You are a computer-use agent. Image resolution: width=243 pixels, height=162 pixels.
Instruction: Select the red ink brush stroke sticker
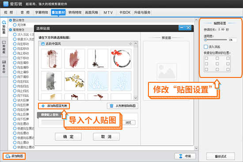click(x=75, y=58)
